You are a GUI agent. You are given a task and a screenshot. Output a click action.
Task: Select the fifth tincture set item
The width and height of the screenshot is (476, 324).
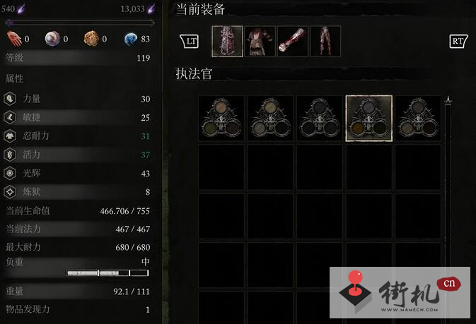[418, 119]
